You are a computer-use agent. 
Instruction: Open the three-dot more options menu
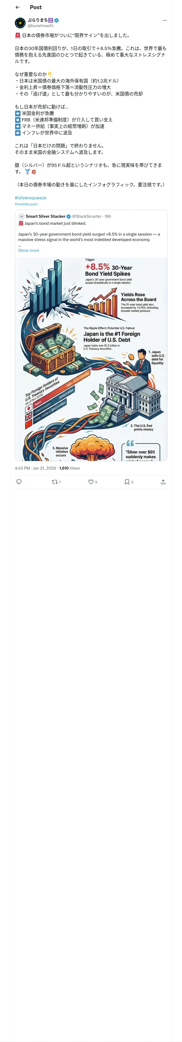[x=164, y=20]
